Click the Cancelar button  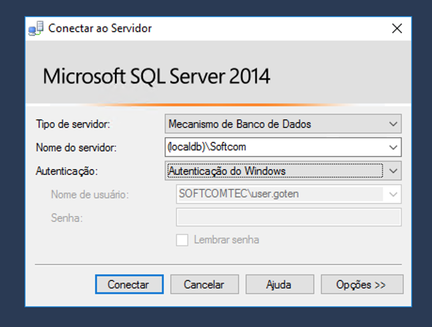(204, 285)
